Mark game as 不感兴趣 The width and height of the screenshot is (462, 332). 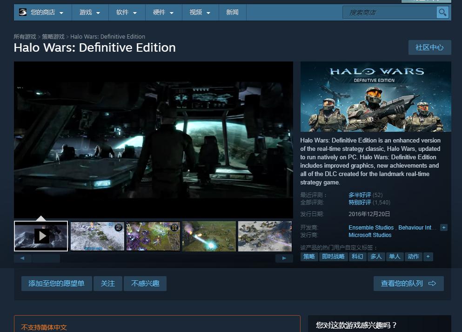(x=145, y=284)
